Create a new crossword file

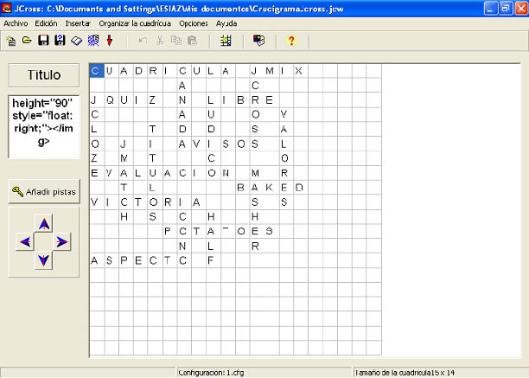tap(10, 41)
